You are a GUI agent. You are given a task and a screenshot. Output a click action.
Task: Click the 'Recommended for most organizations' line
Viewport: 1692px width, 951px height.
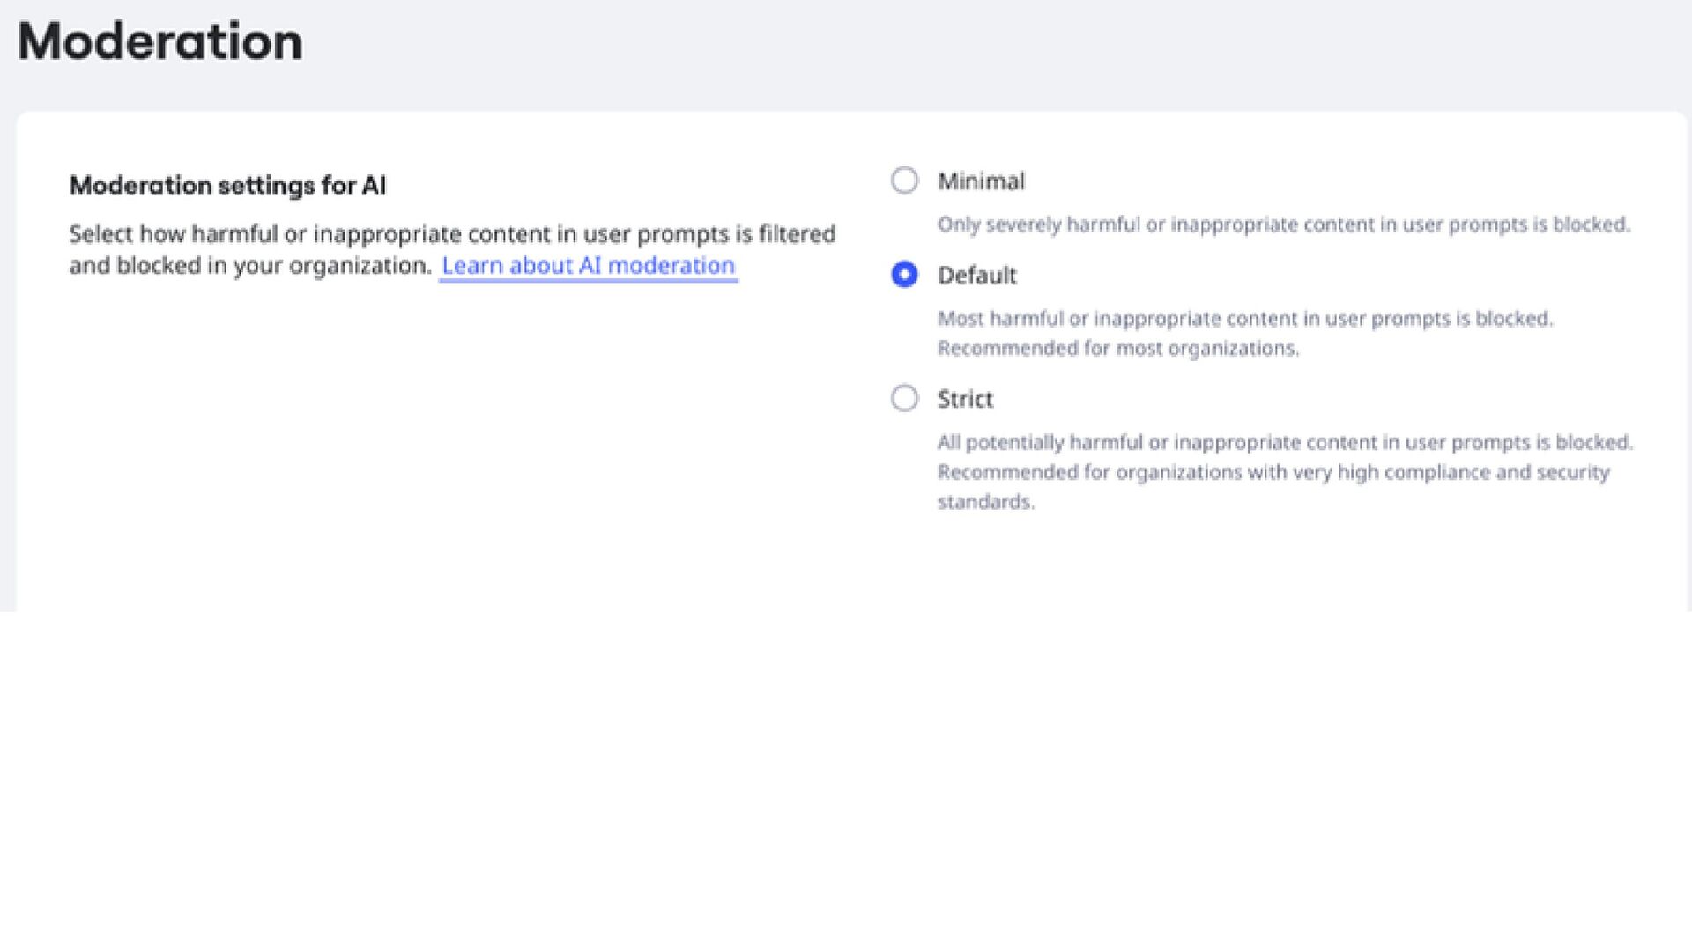coord(1117,348)
